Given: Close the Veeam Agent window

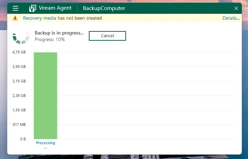Looking at the screenshot, I should tap(236, 8).
